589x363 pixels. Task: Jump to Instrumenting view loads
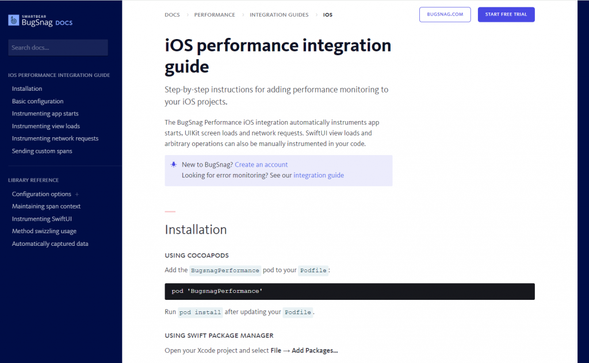46,126
